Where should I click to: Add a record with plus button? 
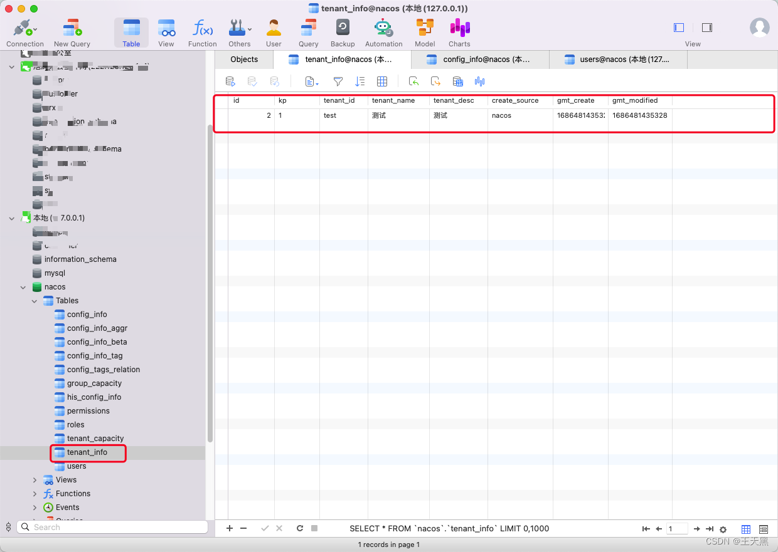(230, 528)
